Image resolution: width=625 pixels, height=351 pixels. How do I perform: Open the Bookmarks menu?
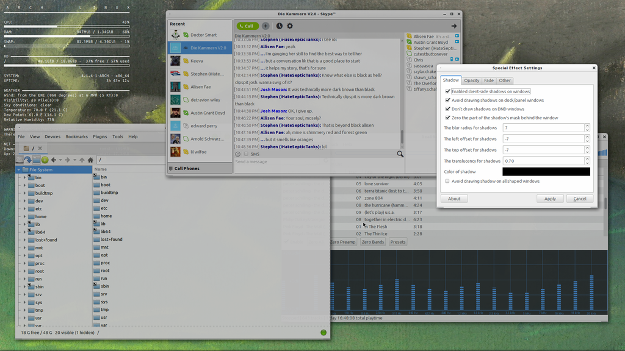[76, 136]
